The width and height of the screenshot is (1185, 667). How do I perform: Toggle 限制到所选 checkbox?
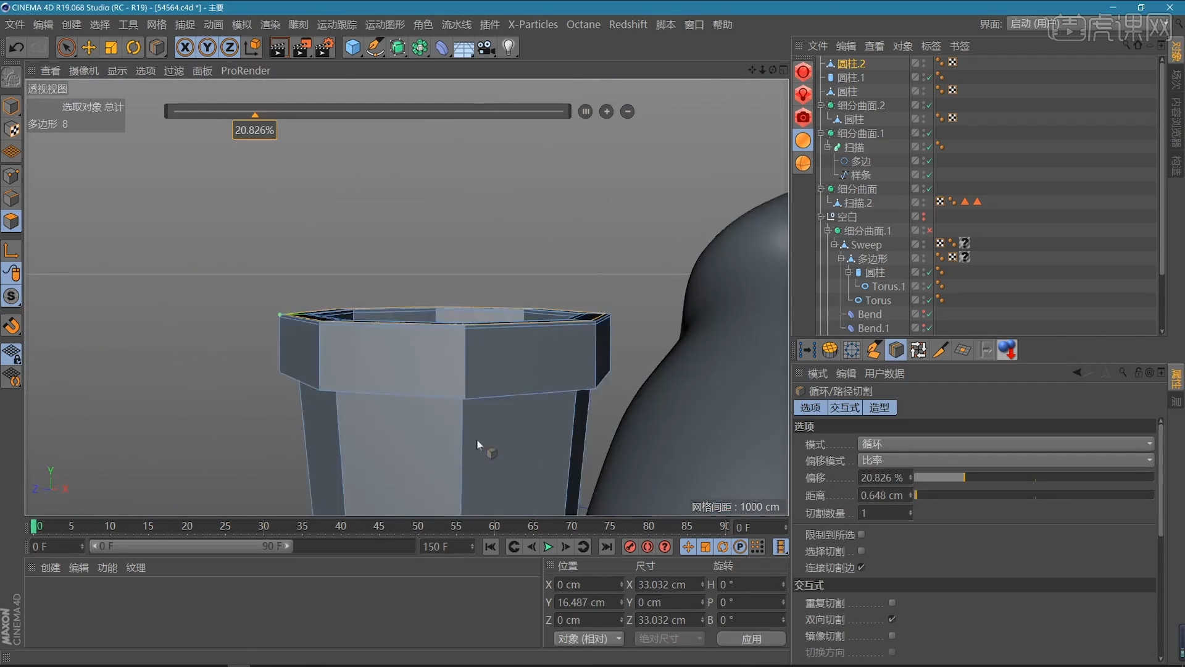click(861, 534)
